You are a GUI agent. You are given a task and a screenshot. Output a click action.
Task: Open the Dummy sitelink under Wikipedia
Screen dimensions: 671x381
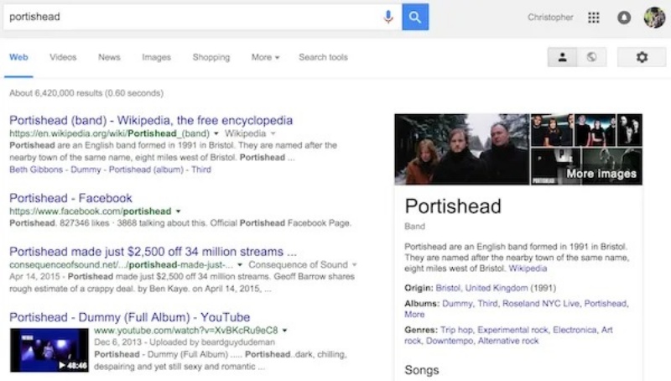[x=86, y=170]
